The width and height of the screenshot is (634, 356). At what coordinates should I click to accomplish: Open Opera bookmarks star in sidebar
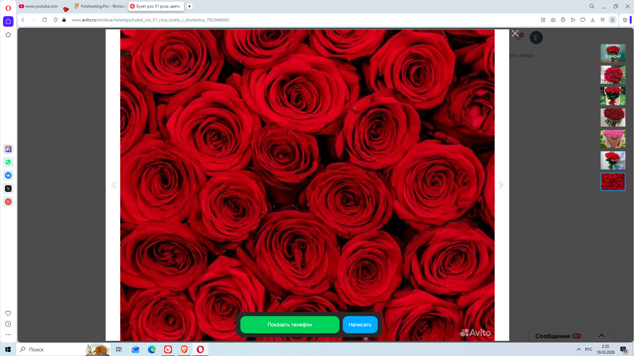(x=8, y=35)
